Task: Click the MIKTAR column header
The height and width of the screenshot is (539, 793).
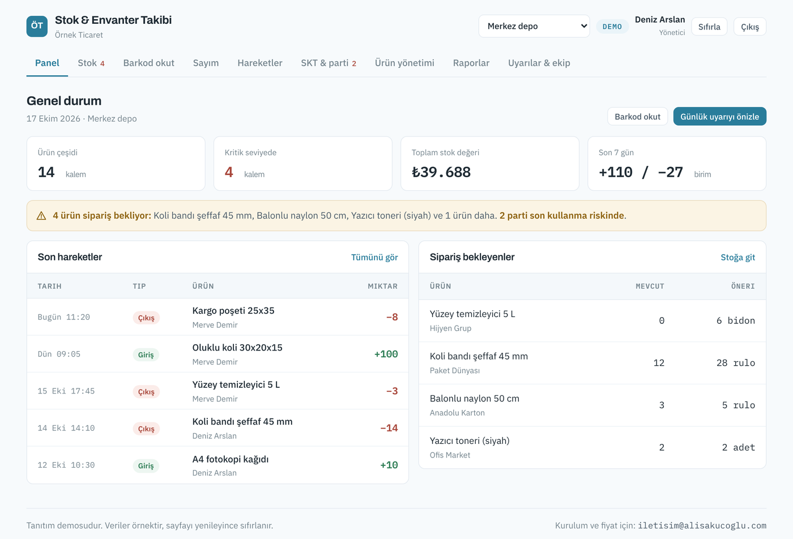Action: (x=383, y=286)
